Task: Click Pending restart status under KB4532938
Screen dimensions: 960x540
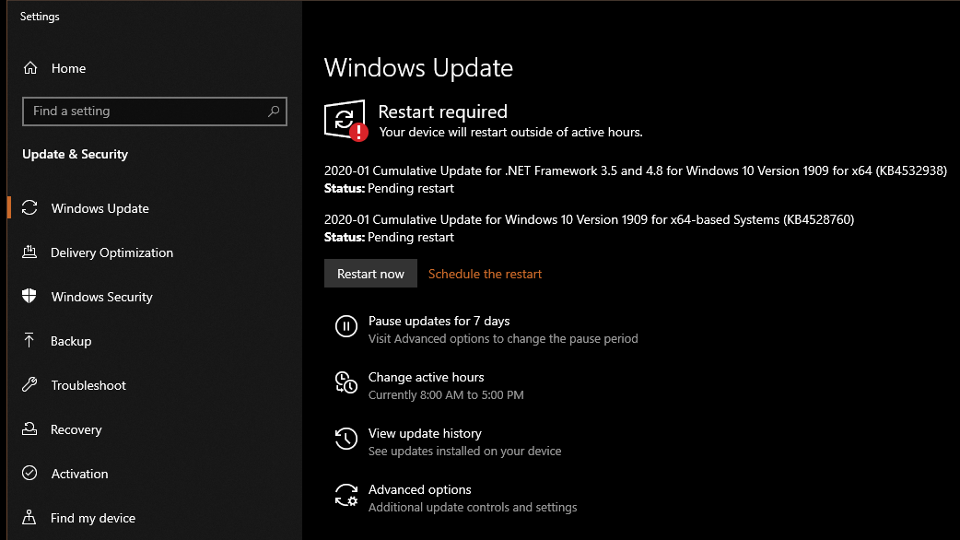Action: click(411, 189)
